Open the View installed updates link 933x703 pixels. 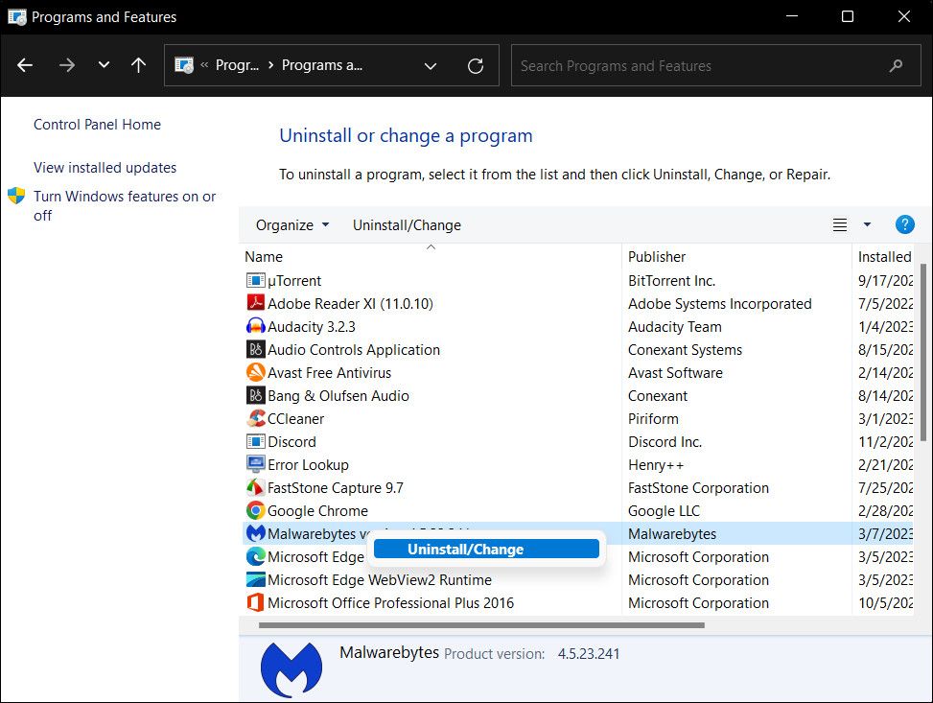[105, 167]
